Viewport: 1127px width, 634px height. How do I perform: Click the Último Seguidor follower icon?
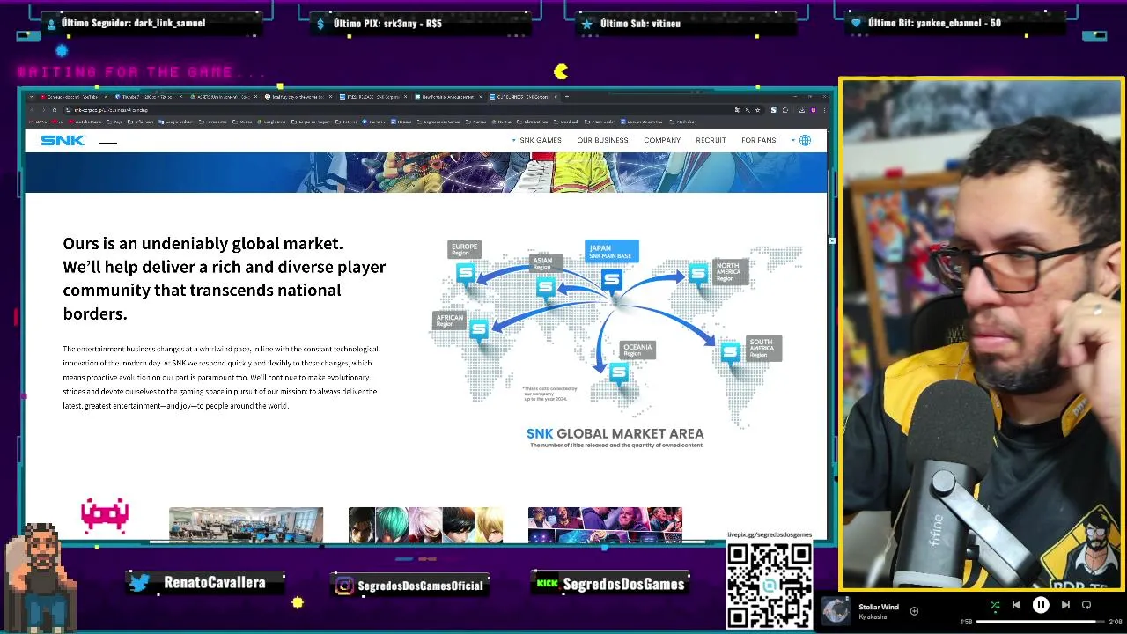click(51, 24)
